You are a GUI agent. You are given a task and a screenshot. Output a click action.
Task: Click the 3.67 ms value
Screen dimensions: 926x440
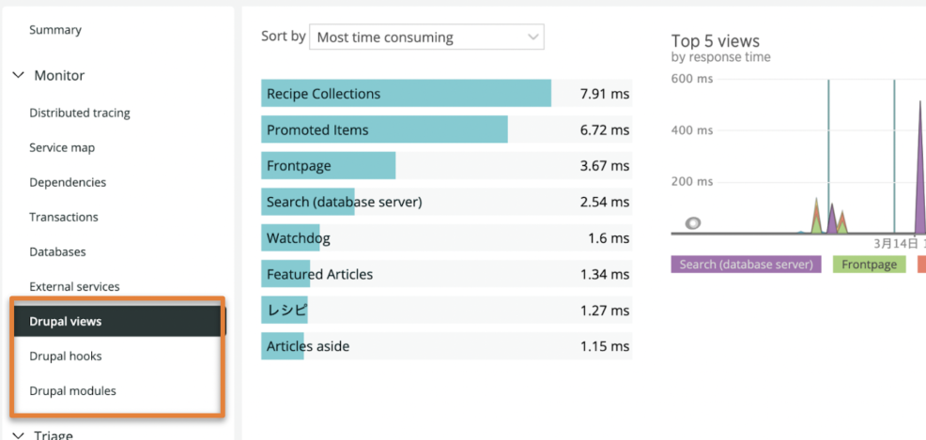pyautogui.click(x=604, y=166)
